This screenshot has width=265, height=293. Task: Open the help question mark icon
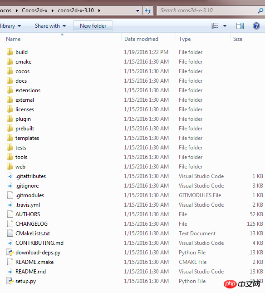tap(256, 26)
